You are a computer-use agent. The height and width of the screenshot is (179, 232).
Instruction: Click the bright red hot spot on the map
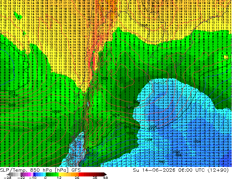[x=94, y=61]
